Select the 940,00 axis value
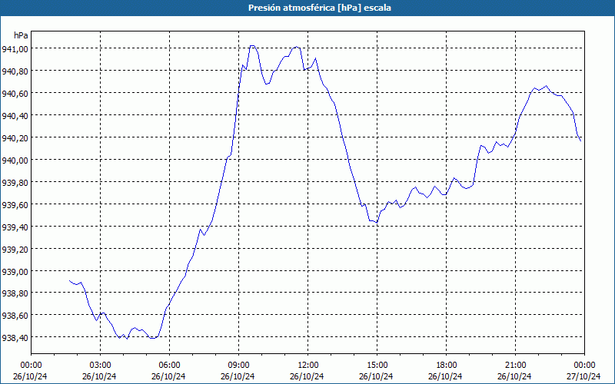 (x=15, y=160)
